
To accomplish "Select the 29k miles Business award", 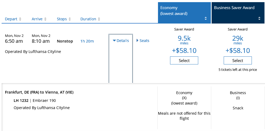I will 238,60.
